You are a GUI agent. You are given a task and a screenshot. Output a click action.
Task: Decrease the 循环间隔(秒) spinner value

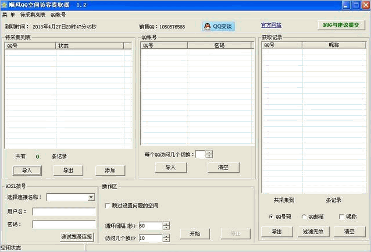click(166, 228)
